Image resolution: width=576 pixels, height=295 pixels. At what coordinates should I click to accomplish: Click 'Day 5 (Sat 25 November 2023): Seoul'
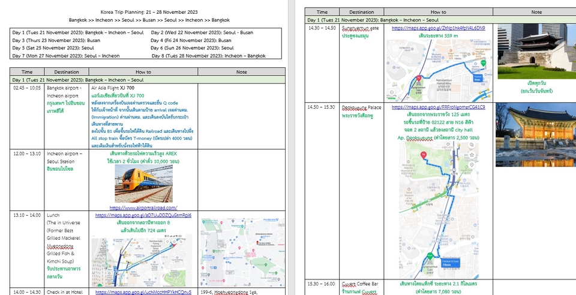(x=53, y=48)
